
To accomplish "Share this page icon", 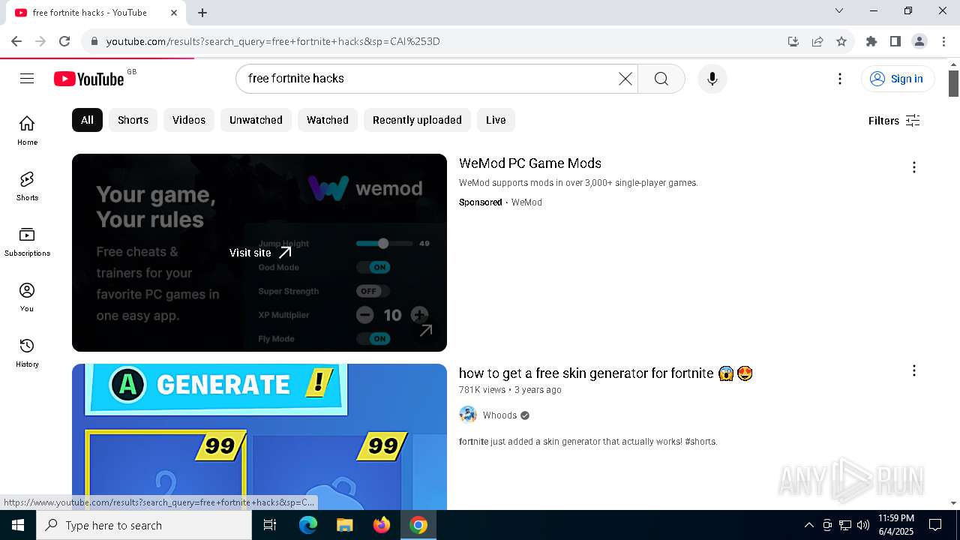I will (x=817, y=41).
